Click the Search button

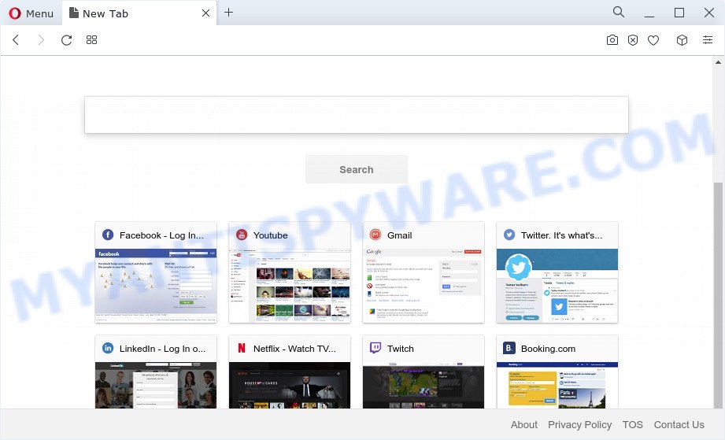[357, 169]
